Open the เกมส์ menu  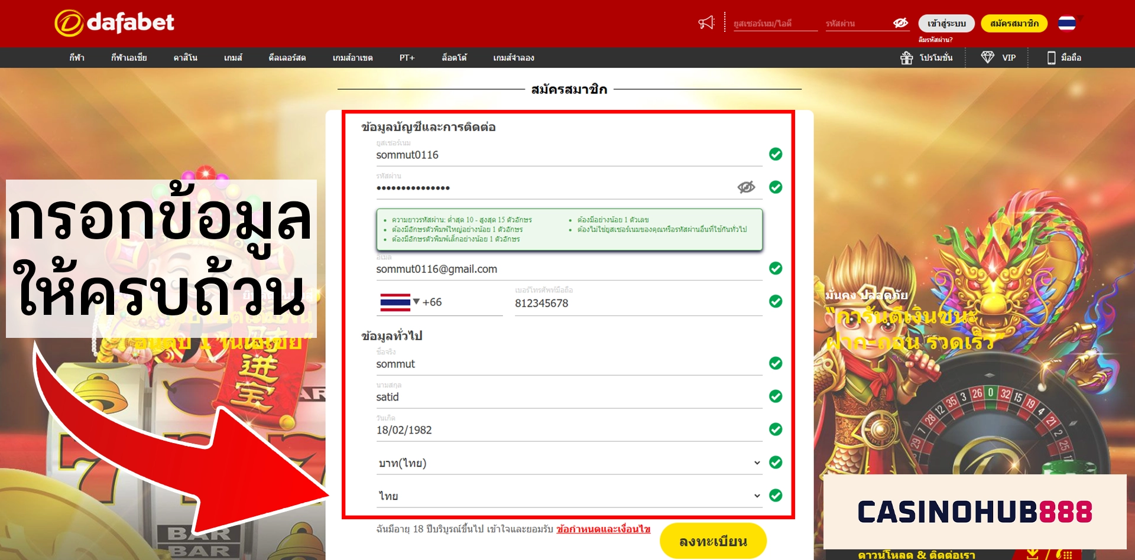click(234, 58)
